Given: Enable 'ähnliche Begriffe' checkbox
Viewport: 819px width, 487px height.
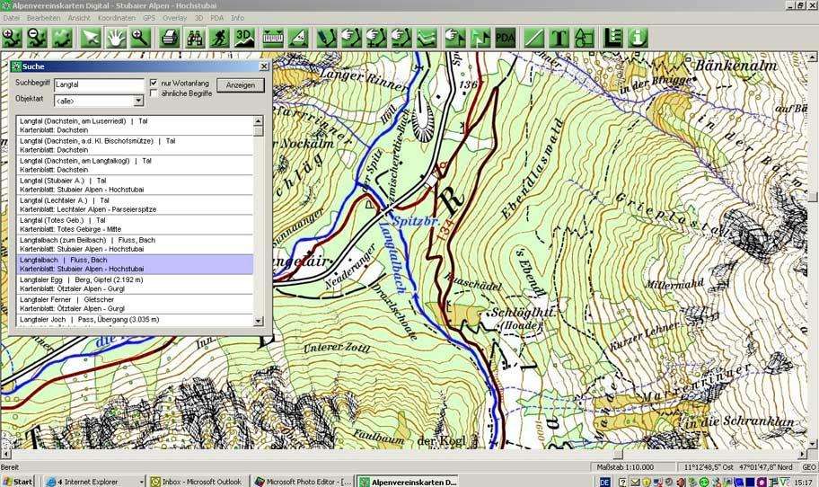Looking at the screenshot, I should coord(154,93).
